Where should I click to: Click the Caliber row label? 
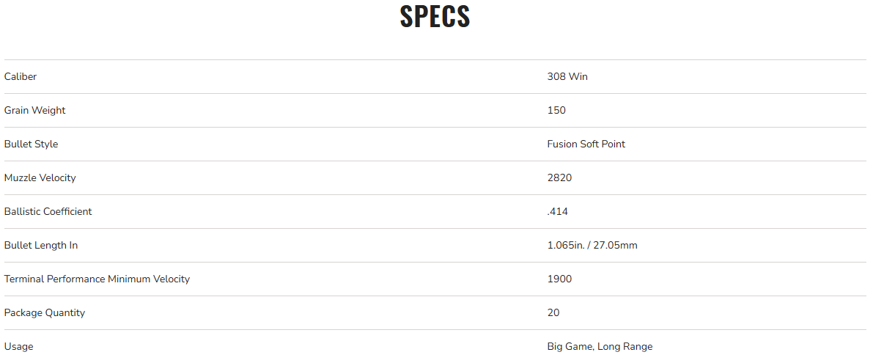click(x=21, y=76)
